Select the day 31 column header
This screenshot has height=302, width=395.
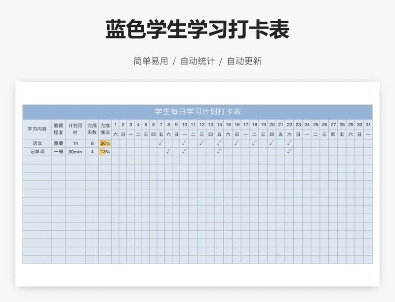(368, 125)
